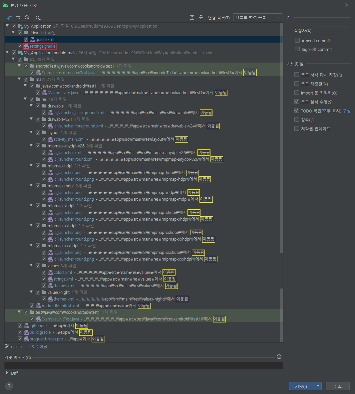Viewport: 355px width, 394px height.
Task: Open the dropdown arrow beside 커밋 button
Action: coord(318,386)
